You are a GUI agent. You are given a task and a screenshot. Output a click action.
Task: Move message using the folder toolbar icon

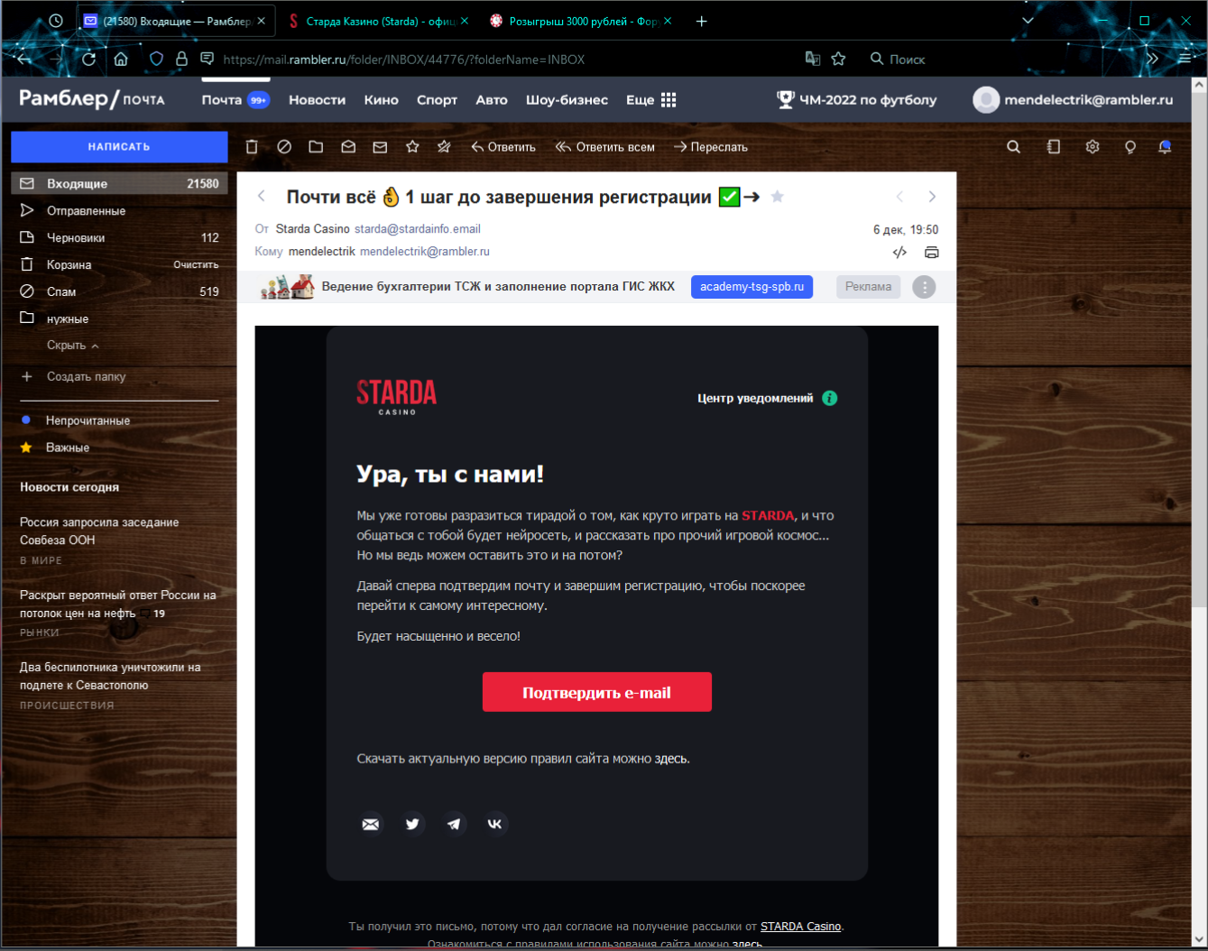click(316, 147)
